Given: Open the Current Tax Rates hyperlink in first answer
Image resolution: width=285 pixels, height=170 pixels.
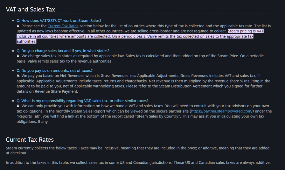Looking at the screenshot, I should click(x=63, y=26).
